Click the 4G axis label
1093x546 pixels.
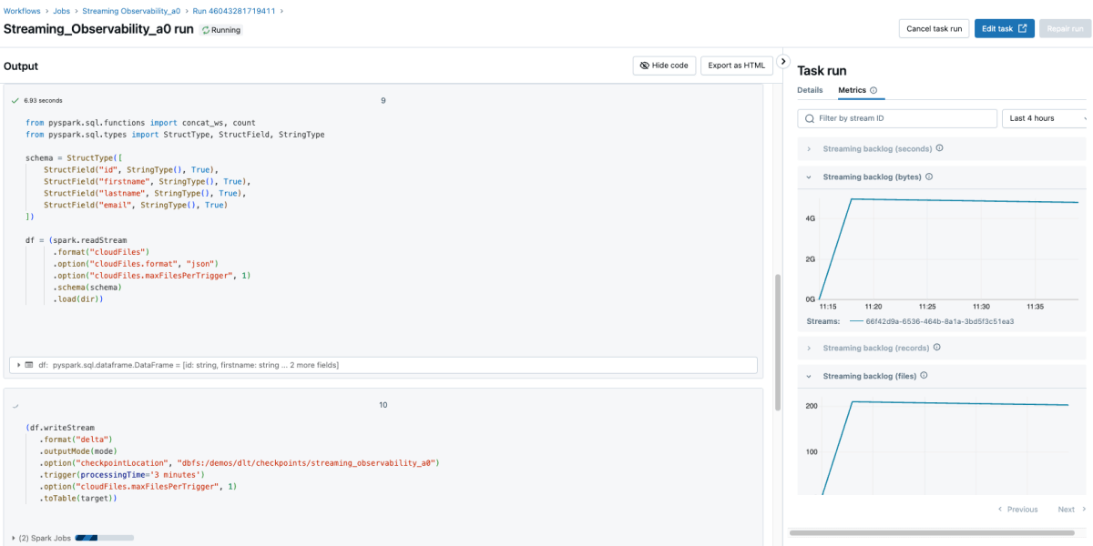pos(809,218)
